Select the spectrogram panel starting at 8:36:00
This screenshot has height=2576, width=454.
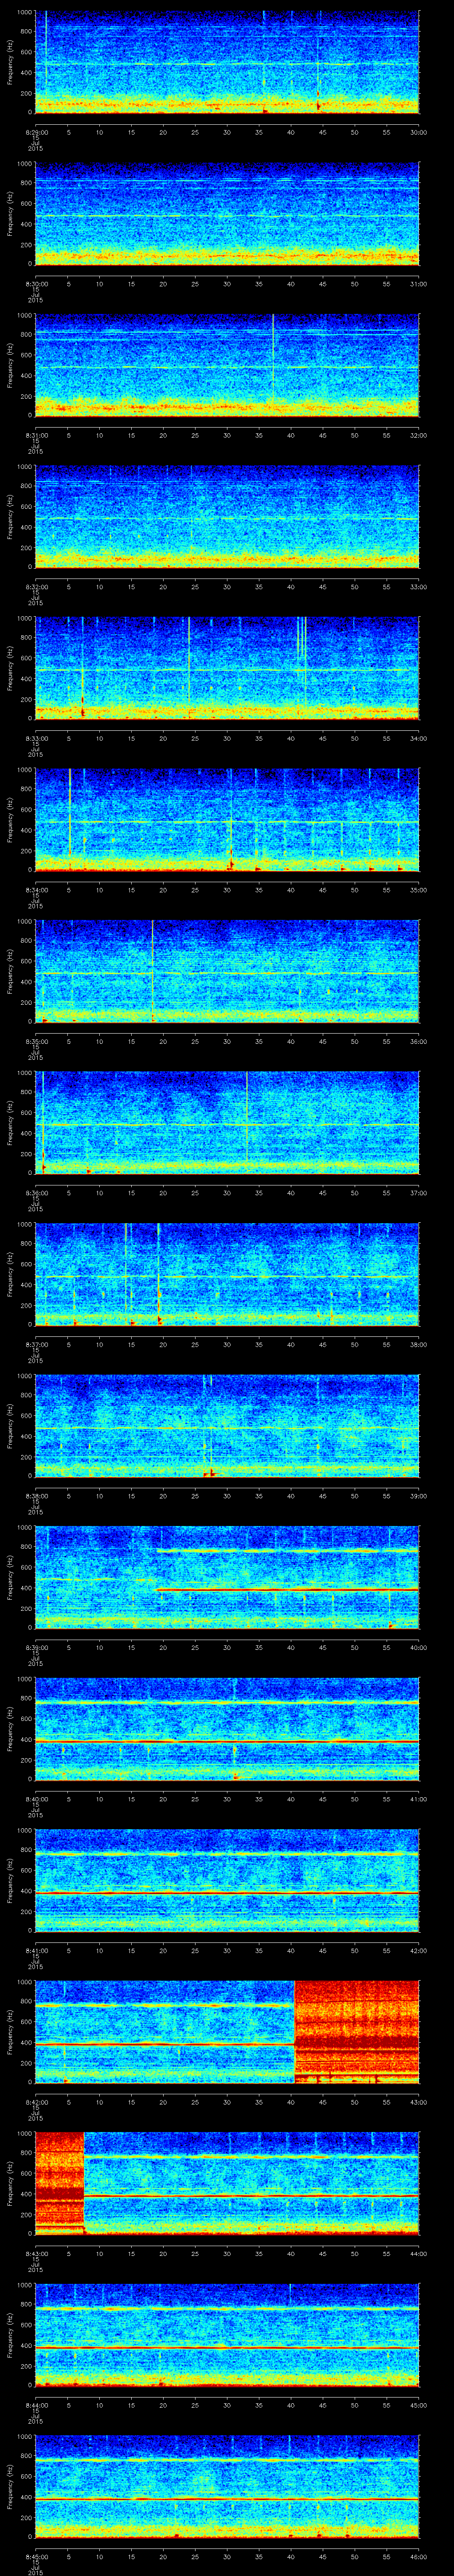coord(227,1122)
